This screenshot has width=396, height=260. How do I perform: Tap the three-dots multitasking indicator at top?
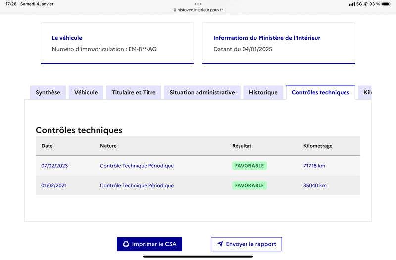click(x=198, y=4)
